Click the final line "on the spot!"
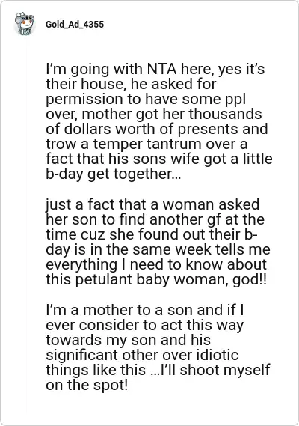This screenshot has width=299, height=426. [x=87, y=385]
